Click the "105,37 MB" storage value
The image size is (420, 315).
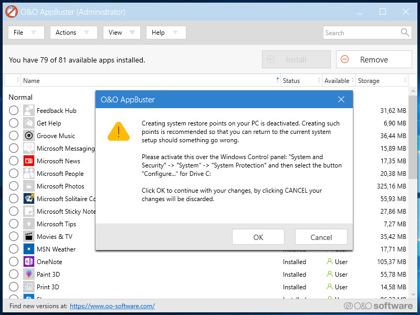click(x=392, y=261)
